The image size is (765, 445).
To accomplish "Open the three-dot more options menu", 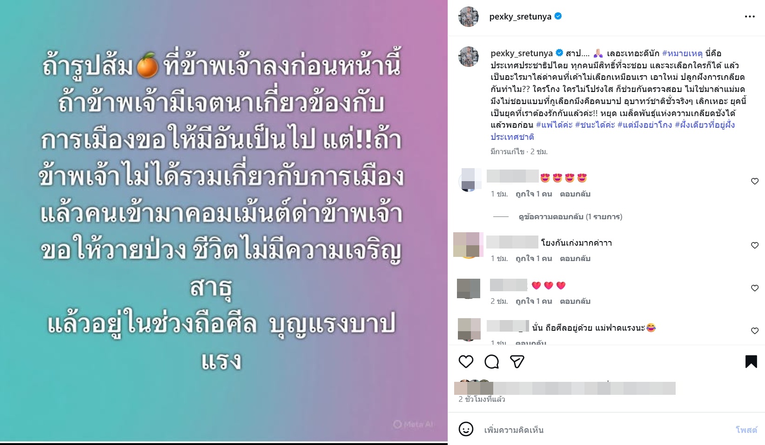I will (x=750, y=17).
